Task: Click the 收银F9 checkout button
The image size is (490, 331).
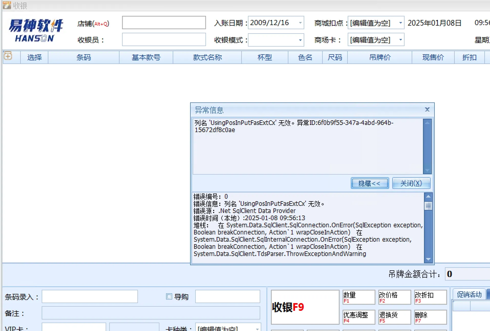Action: pyautogui.click(x=305, y=307)
